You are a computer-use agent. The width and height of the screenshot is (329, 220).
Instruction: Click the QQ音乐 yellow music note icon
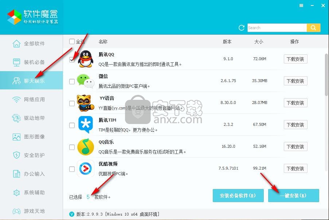(85, 147)
